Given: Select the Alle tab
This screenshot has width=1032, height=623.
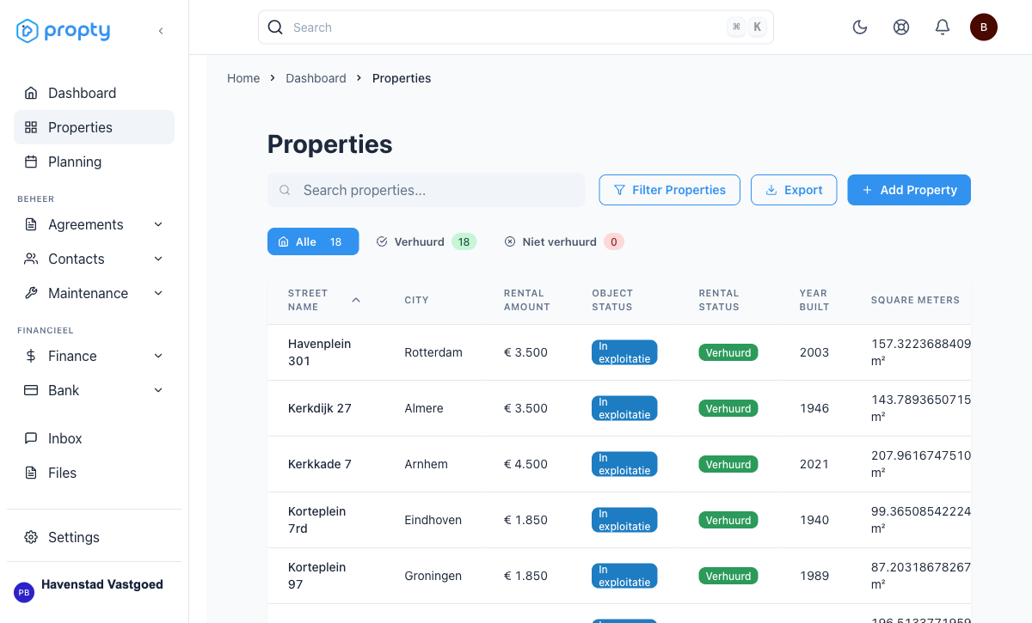Looking at the screenshot, I should click(x=313, y=241).
